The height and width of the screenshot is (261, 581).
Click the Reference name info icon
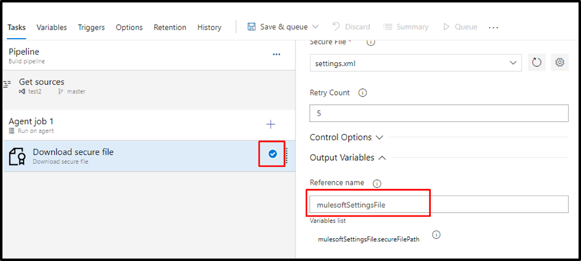tap(377, 183)
